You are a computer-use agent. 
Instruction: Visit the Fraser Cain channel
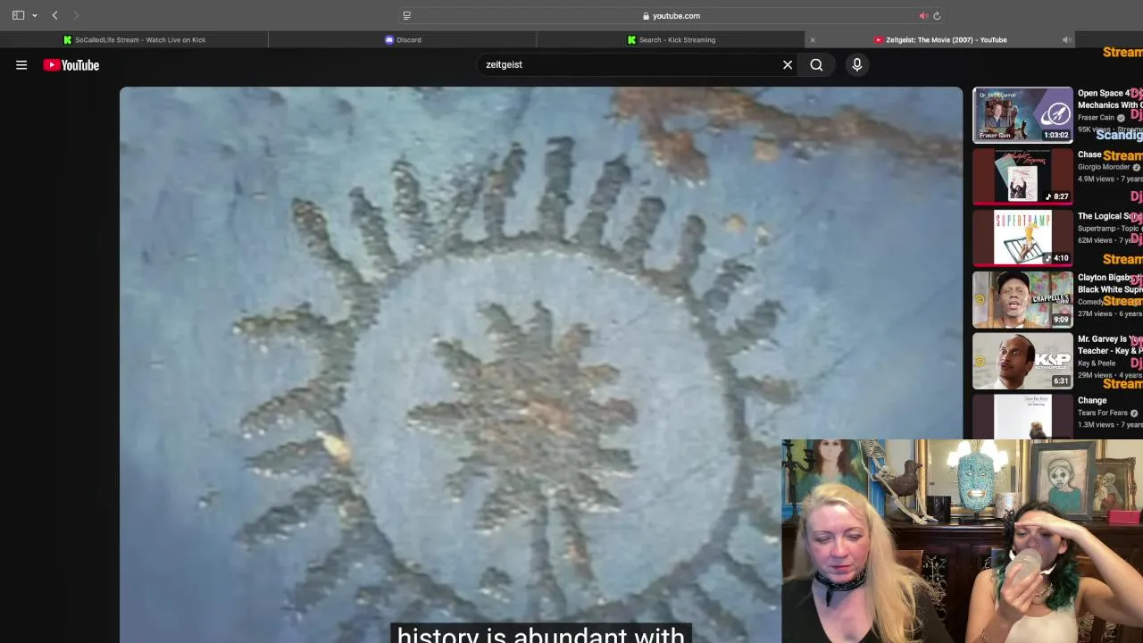point(1096,117)
